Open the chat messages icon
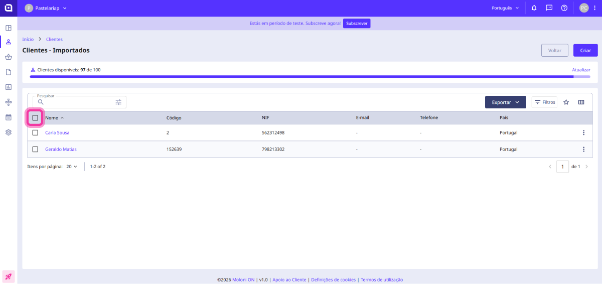602x284 pixels. click(549, 8)
